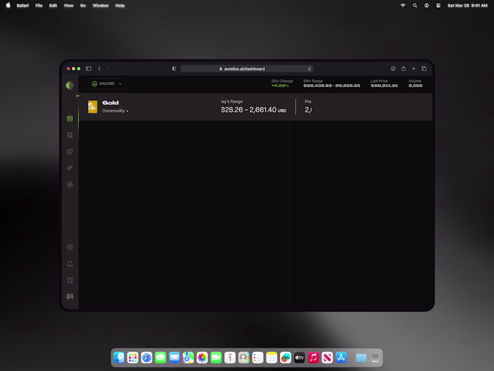Click the 24hr Range price values
The image size is (494, 371).
point(332,85)
